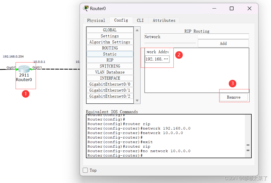This screenshot has height=183, width=271.
Task: Click the SWITCHING section header
Action: [x=110, y=66]
